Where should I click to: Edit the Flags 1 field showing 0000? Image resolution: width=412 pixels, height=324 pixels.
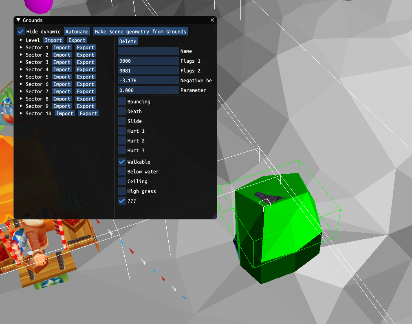coord(148,61)
